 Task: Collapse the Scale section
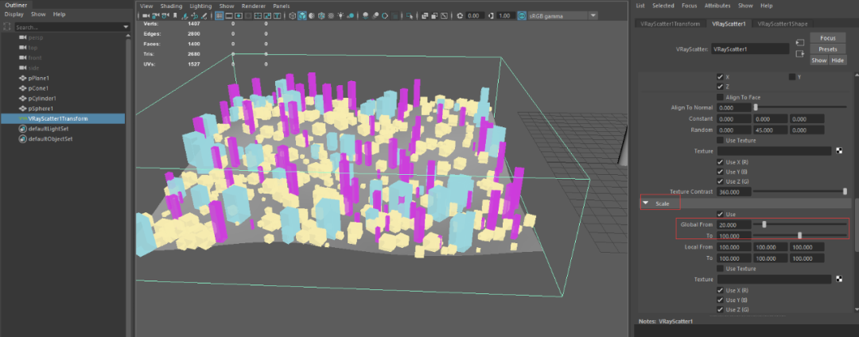pyautogui.click(x=647, y=203)
